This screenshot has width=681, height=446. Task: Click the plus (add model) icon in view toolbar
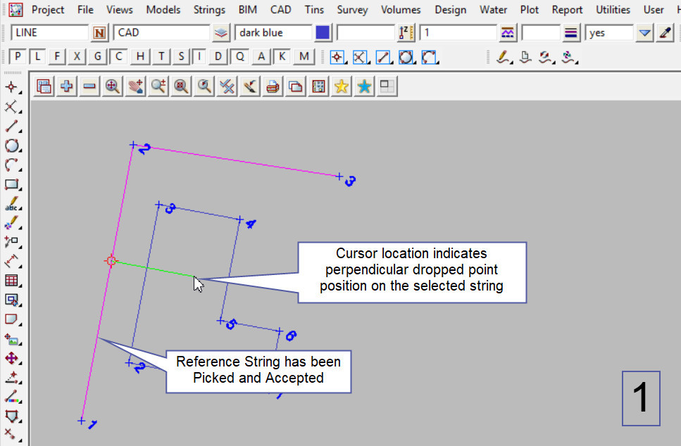pyautogui.click(x=67, y=87)
